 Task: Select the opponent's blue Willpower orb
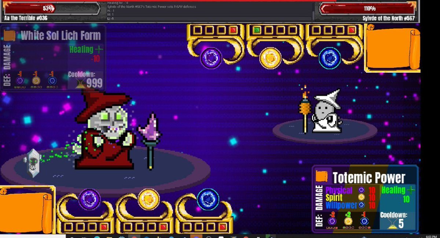(x=330, y=58)
